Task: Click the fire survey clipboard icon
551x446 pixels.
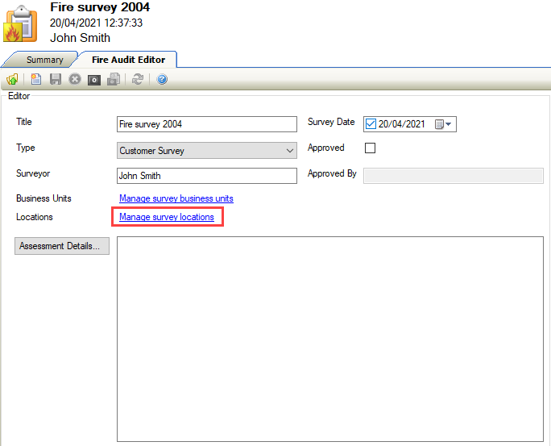Action: pos(20,22)
